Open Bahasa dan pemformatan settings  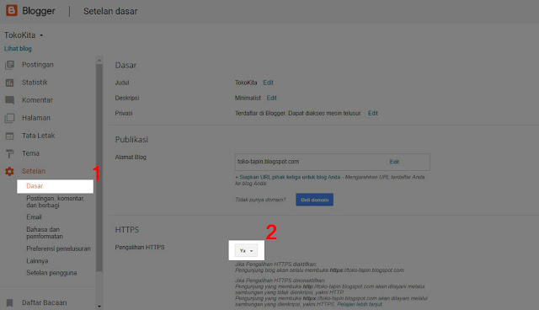[45, 232]
